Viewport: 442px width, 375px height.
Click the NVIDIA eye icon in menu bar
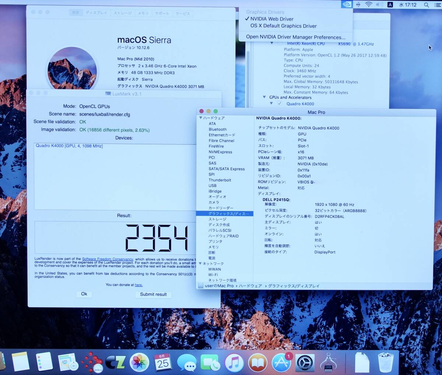pos(347,4)
